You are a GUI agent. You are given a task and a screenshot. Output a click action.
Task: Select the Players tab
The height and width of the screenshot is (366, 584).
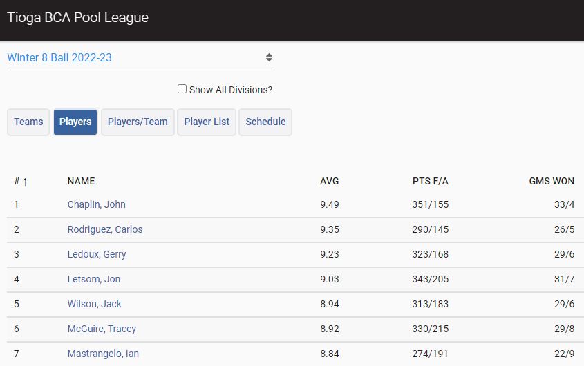click(75, 122)
